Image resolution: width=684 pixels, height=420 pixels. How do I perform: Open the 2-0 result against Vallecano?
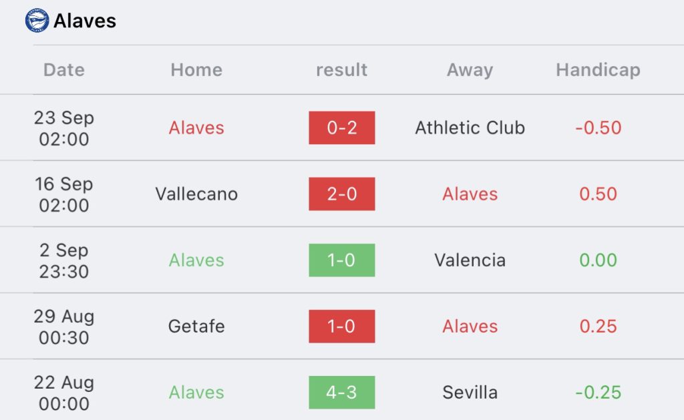click(341, 194)
